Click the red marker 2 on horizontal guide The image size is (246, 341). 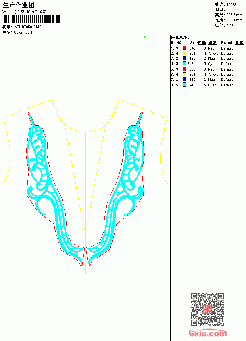(166, 263)
